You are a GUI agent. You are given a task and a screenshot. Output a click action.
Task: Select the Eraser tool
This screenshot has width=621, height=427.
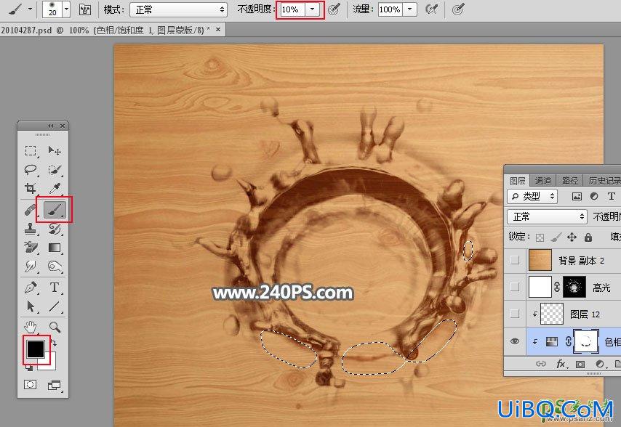pyautogui.click(x=31, y=247)
